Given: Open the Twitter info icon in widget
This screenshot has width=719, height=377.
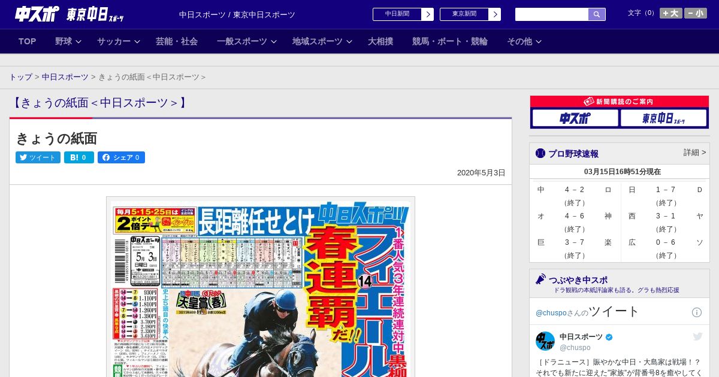Looking at the screenshot, I should tap(697, 312).
